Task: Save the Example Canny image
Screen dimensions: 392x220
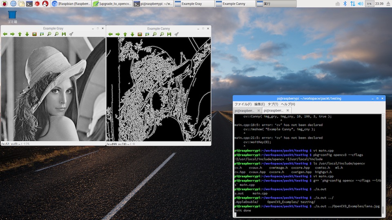Action: pos(169,34)
